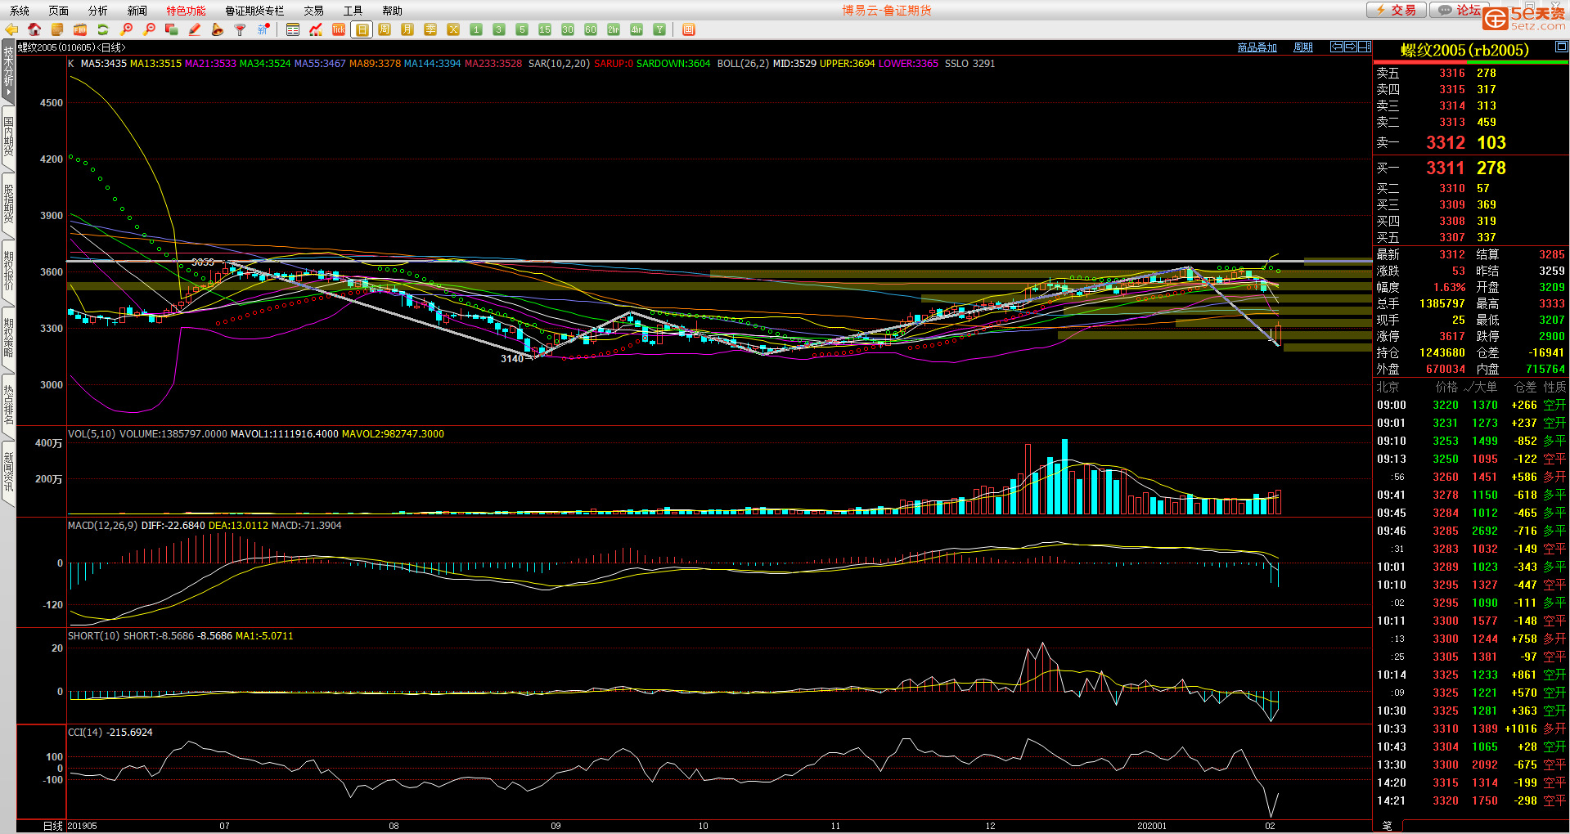Open the 工具 menu
Screen dimensions: 1570x834
[x=353, y=11]
